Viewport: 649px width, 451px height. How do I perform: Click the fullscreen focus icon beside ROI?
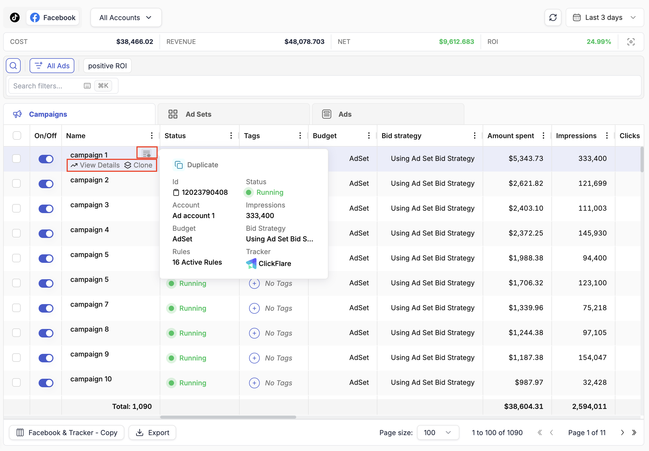tap(631, 42)
